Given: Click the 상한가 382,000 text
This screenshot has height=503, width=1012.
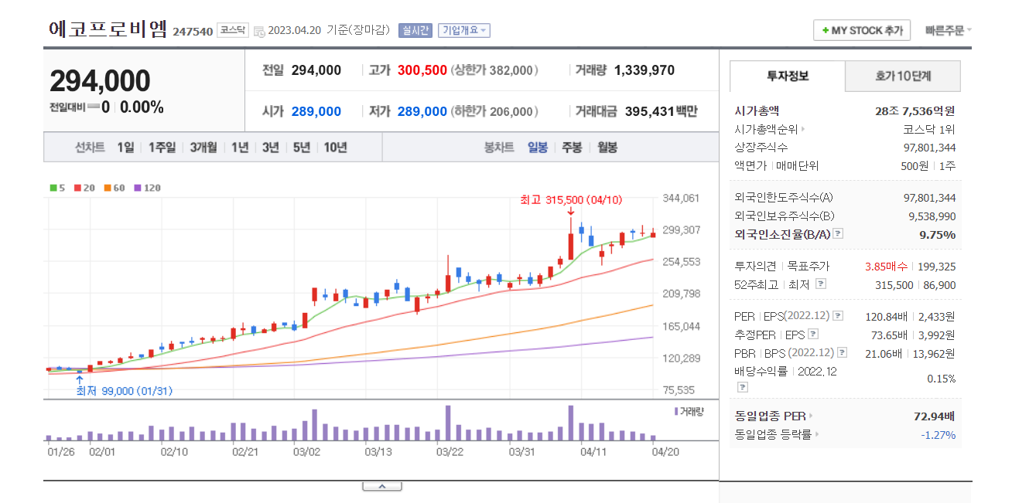Looking at the screenshot, I should pyautogui.click(x=494, y=70).
